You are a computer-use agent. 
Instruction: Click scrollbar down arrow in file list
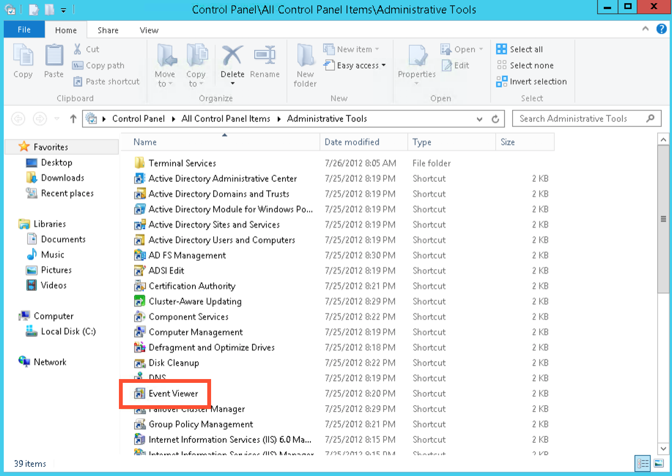click(x=663, y=448)
